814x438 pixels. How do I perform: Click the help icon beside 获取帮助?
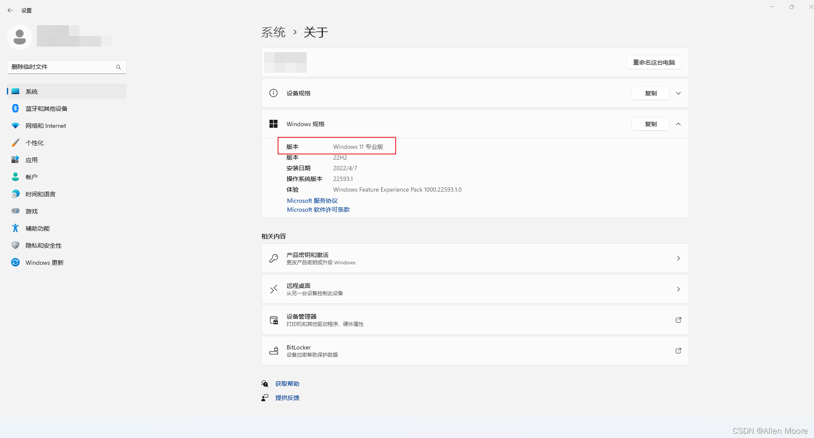point(265,384)
